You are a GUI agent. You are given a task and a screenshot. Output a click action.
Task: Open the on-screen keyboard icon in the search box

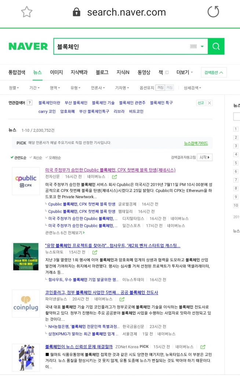(193, 46)
